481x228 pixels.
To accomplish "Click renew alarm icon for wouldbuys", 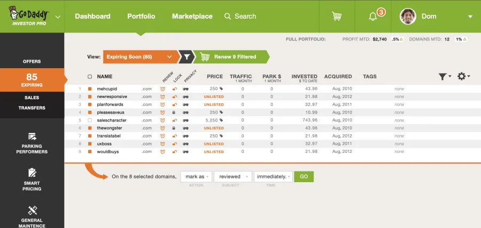I will pyautogui.click(x=162, y=152).
